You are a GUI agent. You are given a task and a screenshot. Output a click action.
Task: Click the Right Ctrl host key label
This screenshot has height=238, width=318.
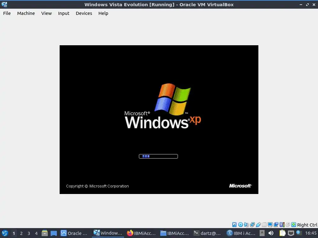(307, 225)
